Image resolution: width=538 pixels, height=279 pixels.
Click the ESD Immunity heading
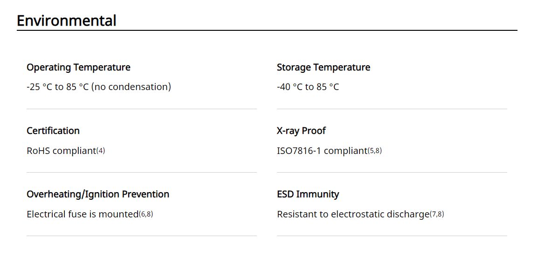[x=308, y=194]
